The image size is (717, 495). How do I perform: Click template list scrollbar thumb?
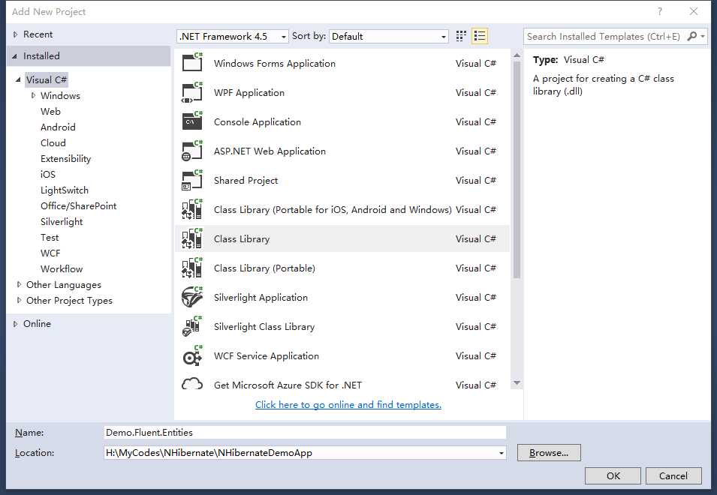(x=517, y=169)
